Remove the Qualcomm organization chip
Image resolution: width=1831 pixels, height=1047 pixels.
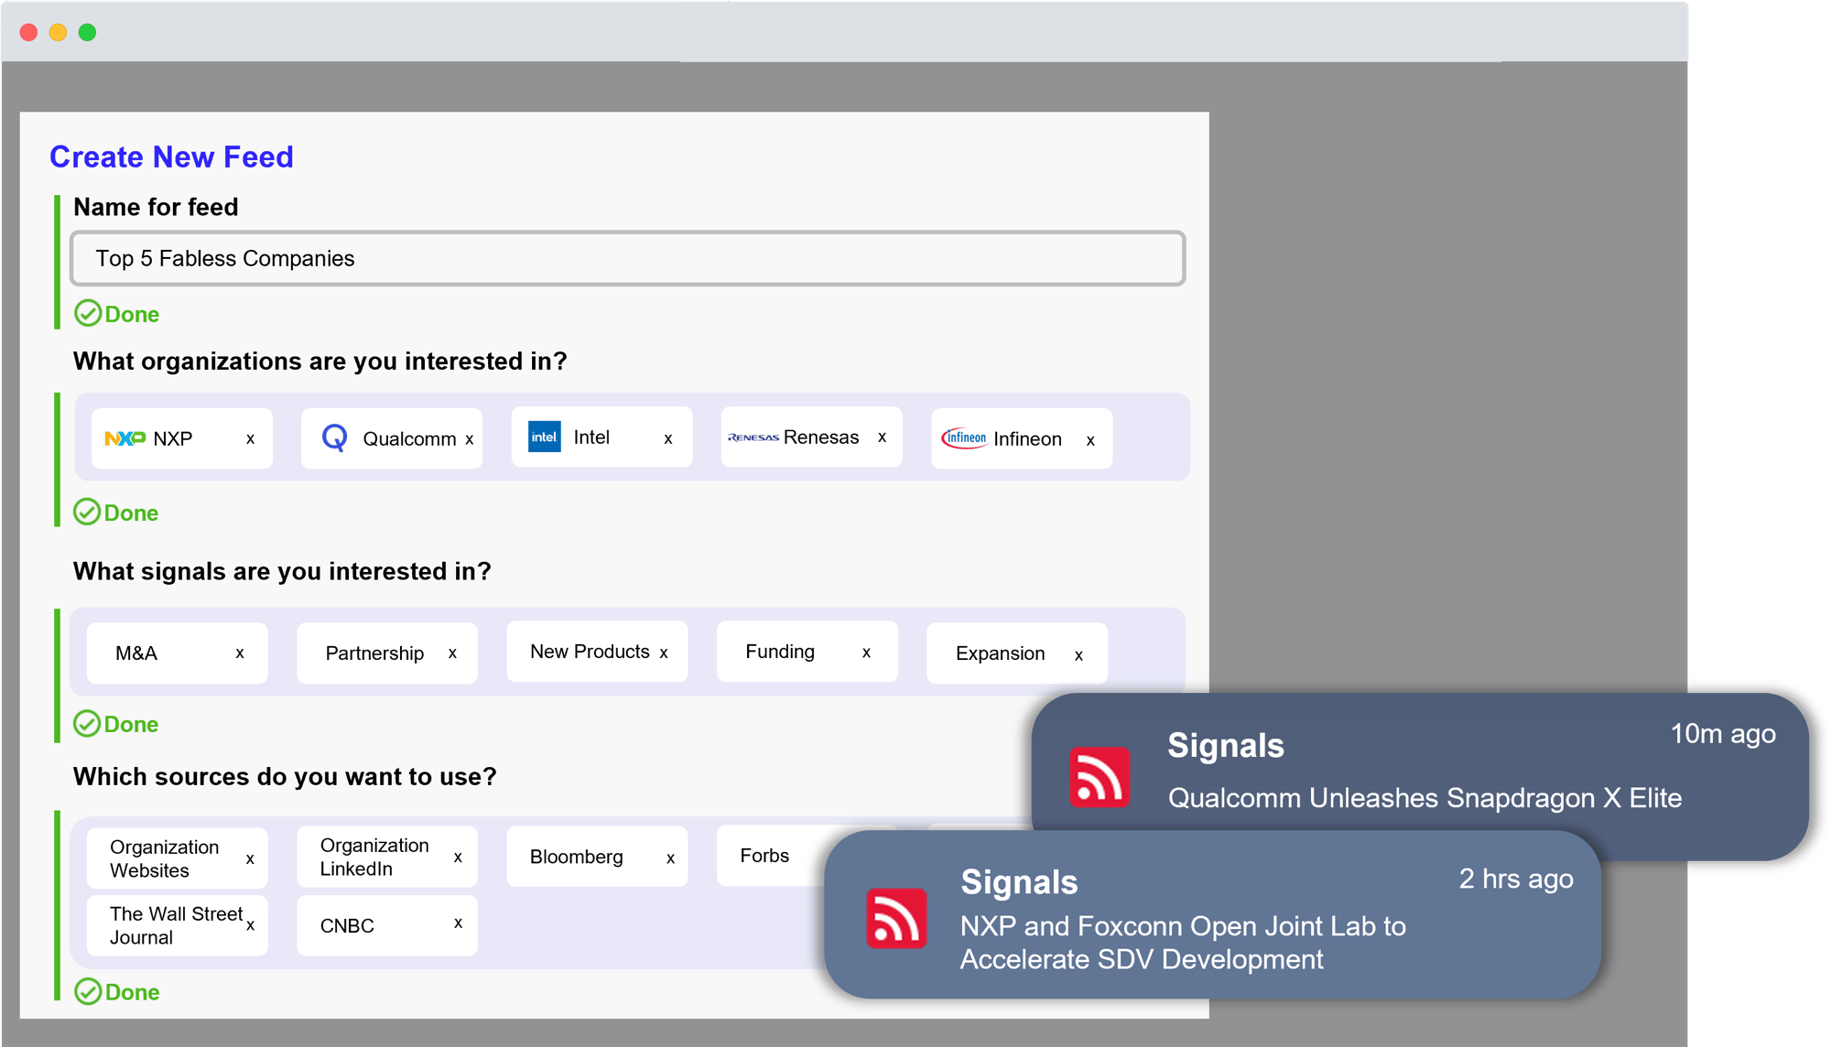coord(469,439)
